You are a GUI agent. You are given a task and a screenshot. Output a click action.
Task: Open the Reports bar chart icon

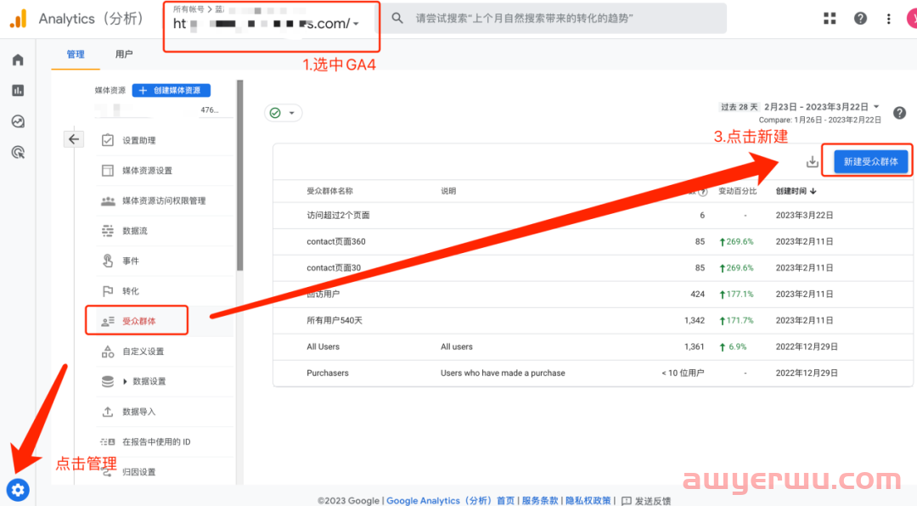click(x=18, y=90)
